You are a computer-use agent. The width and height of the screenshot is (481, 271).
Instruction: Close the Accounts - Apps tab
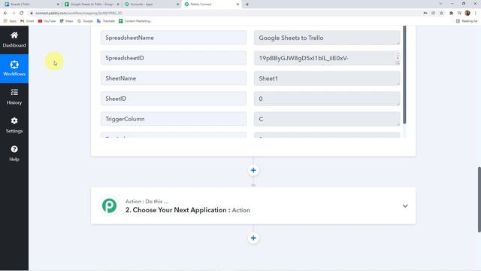pos(177,5)
